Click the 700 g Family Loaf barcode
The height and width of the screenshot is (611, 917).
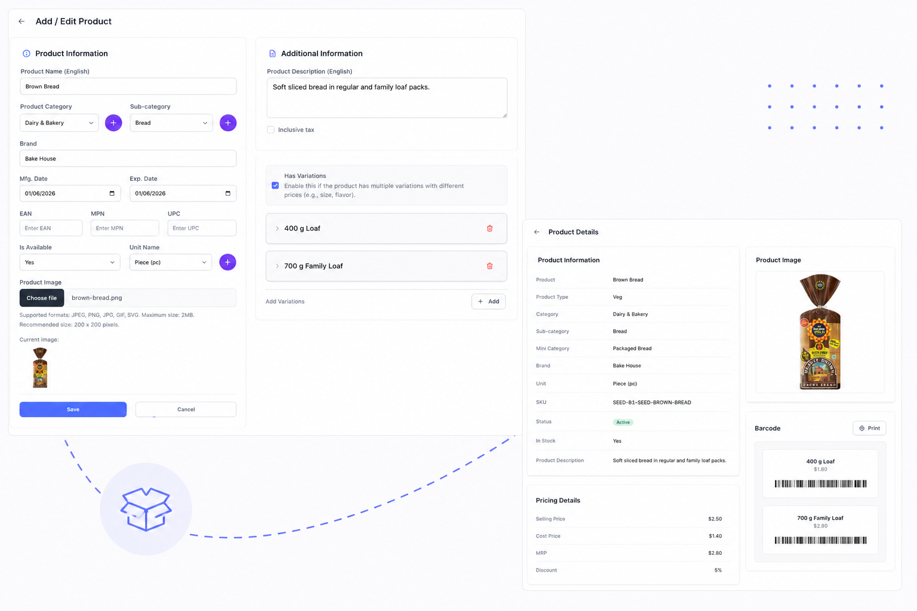(x=820, y=541)
